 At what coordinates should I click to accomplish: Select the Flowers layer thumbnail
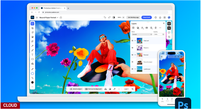coord(140,48)
